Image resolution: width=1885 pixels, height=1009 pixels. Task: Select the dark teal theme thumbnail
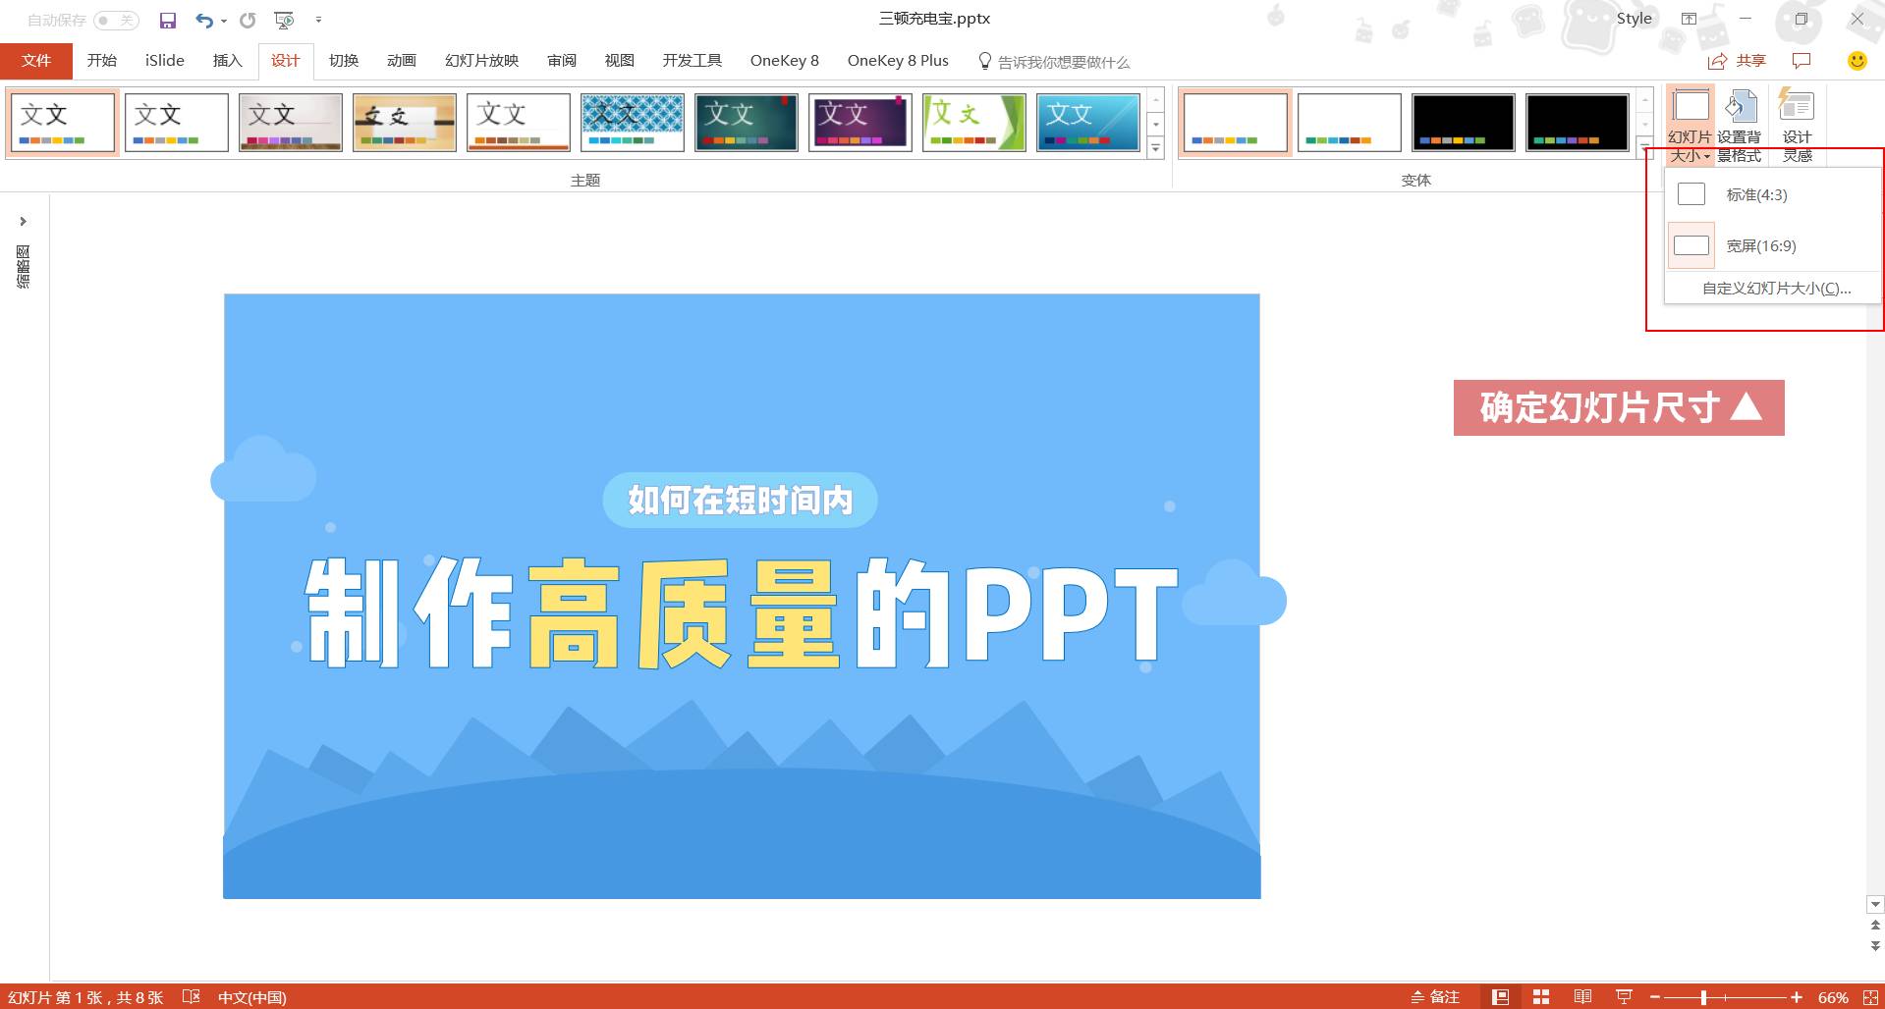pos(747,123)
